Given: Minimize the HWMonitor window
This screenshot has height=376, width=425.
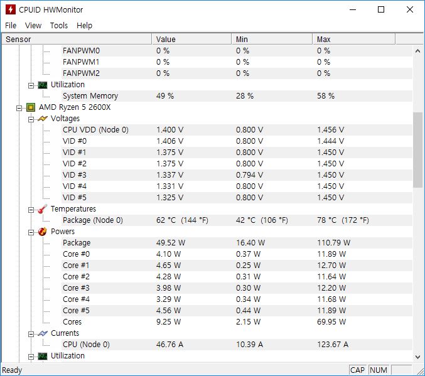Looking at the screenshot, I should pos(353,10).
